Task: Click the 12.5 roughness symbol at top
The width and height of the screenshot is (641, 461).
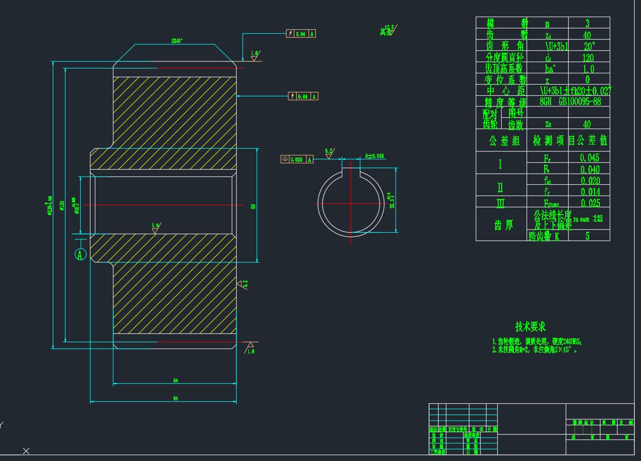Action: (x=389, y=30)
